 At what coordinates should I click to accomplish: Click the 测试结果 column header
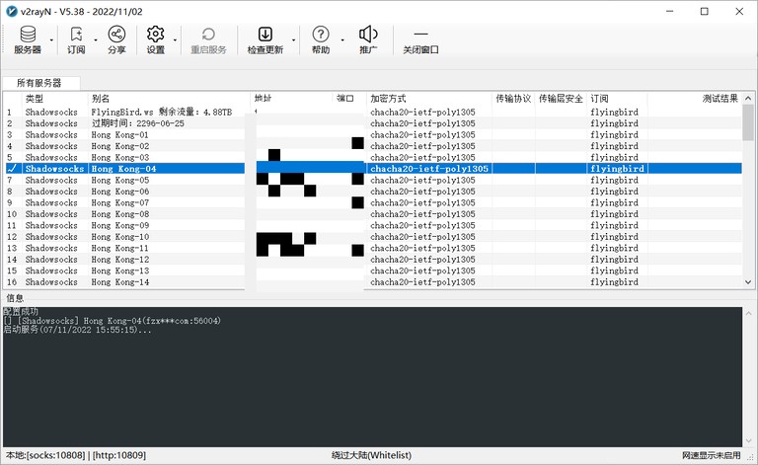pos(719,99)
